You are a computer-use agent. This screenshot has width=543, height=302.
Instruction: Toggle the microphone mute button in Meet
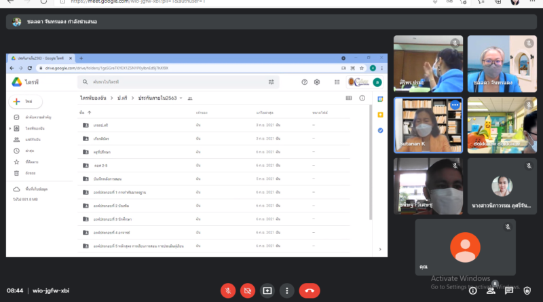228,290
